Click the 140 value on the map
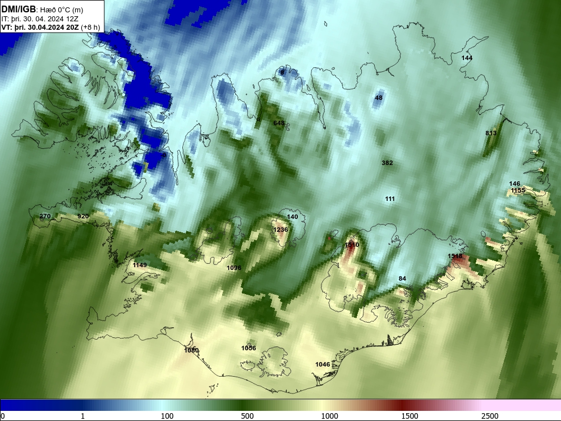The image size is (561, 421). click(292, 217)
